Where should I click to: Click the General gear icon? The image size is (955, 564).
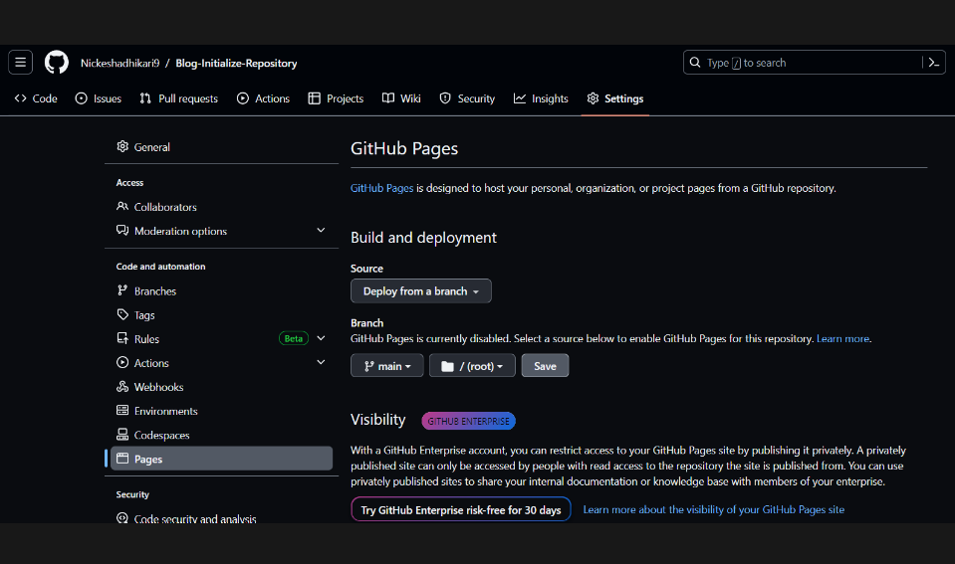click(122, 146)
